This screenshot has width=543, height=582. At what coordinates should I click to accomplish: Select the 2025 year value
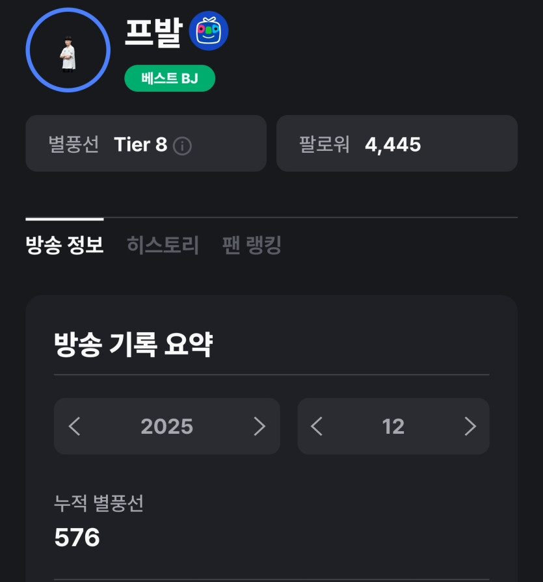166,427
